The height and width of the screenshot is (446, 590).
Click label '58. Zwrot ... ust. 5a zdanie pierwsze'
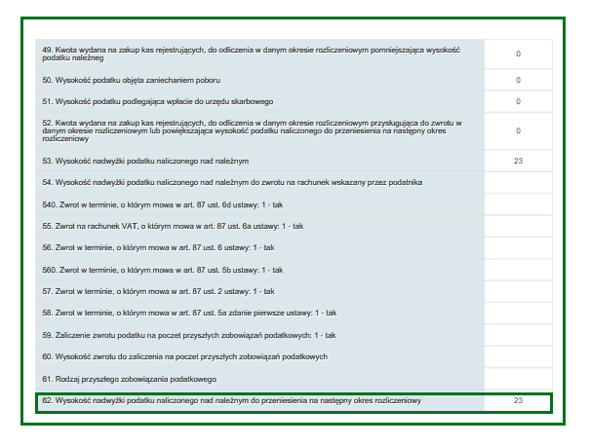pos(189,313)
